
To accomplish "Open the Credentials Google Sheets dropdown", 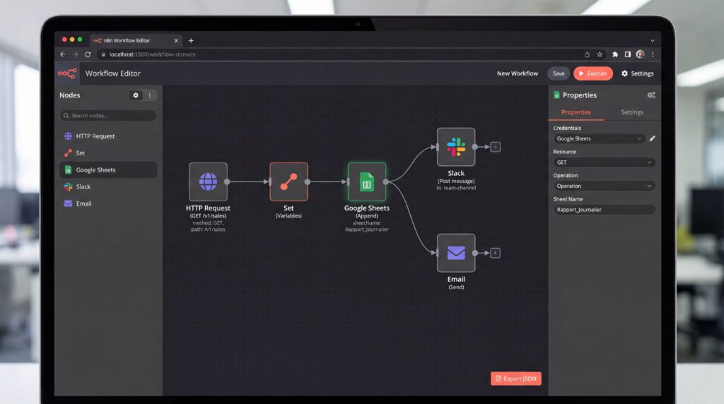I will point(599,138).
